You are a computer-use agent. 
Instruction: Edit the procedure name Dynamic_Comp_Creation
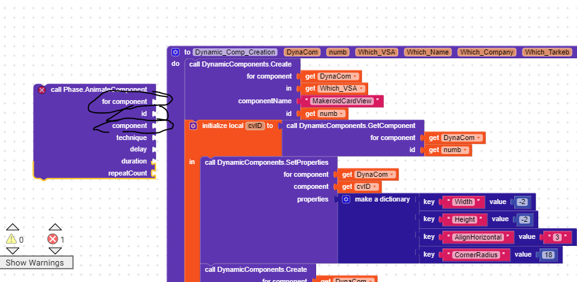235,52
